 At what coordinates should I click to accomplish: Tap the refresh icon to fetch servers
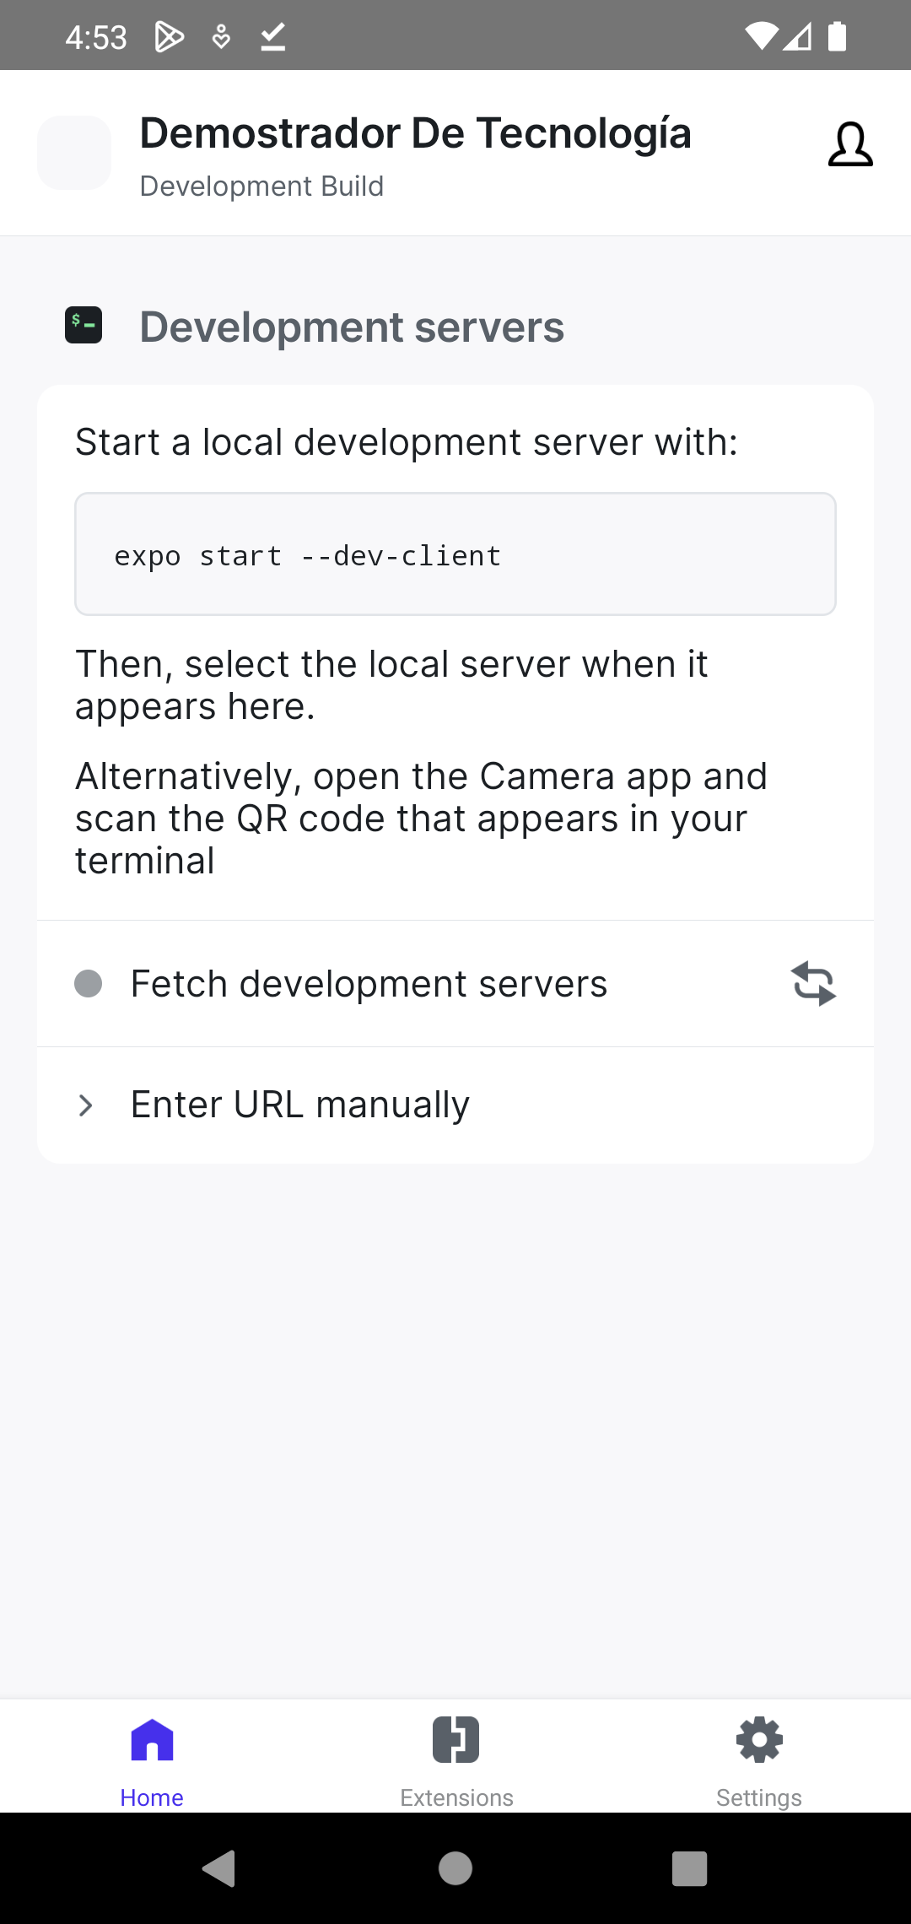coord(814,983)
